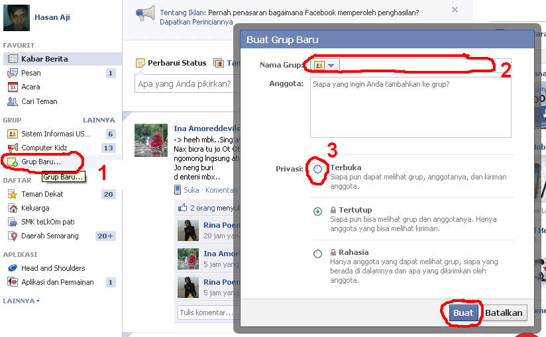The image size is (546, 337).
Task: Select the Terbuka privacy option
Action: coord(317,169)
